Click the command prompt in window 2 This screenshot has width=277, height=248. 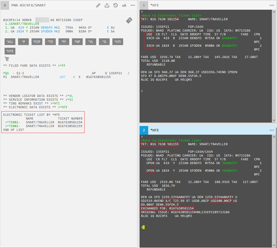pyautogui.click(x=144, y=227)
